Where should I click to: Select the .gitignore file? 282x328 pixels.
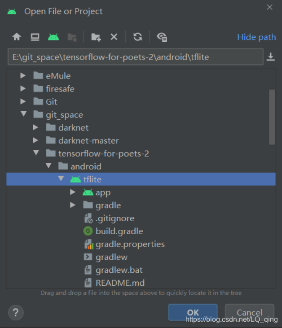coord(141,218)
